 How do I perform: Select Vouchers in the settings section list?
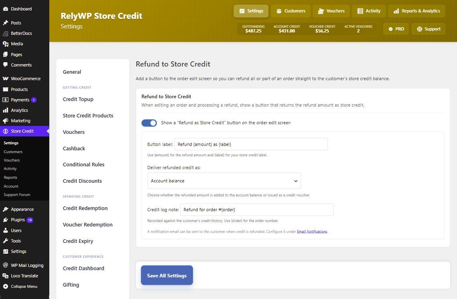(74, 132)
